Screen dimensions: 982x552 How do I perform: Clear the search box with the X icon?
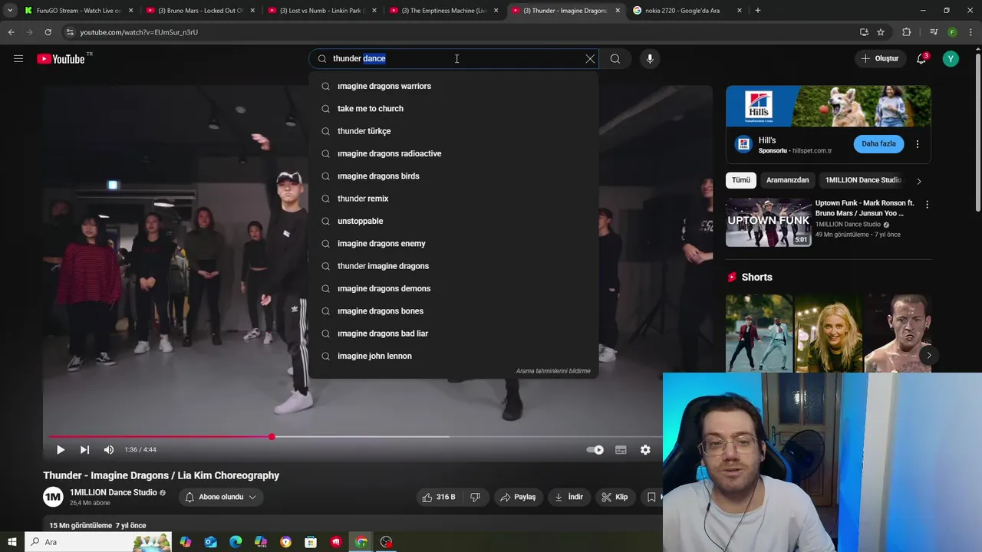590,59
